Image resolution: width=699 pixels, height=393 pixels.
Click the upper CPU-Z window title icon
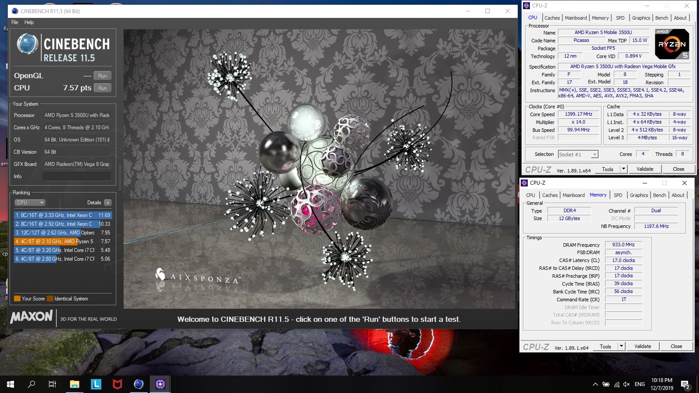[526, 6]
